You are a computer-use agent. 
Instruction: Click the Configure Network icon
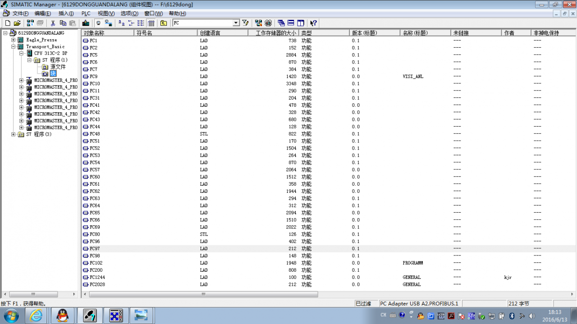[x=258, y=23]
